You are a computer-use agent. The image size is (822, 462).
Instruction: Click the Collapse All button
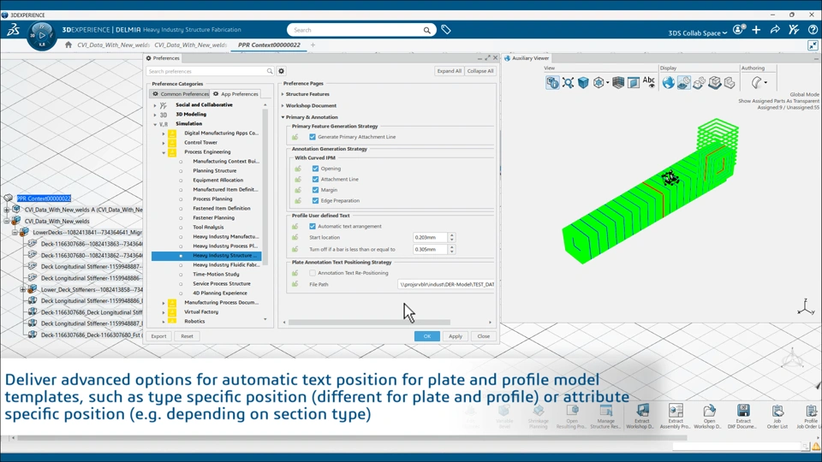click(x=480, y=71)
